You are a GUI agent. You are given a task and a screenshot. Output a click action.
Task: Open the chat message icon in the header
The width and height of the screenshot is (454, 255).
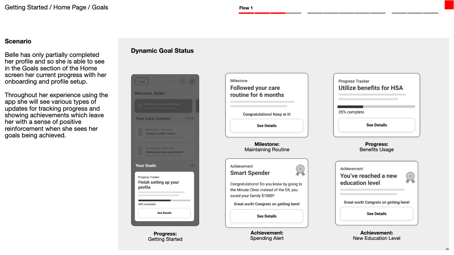[182, 81]
